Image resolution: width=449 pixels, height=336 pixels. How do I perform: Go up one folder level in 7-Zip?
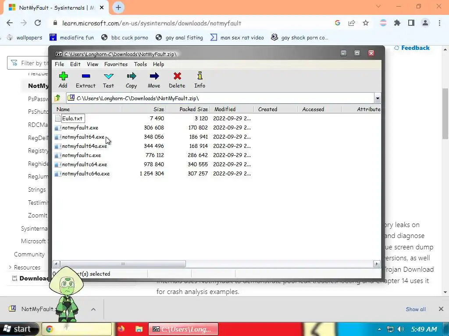[57, 98]
